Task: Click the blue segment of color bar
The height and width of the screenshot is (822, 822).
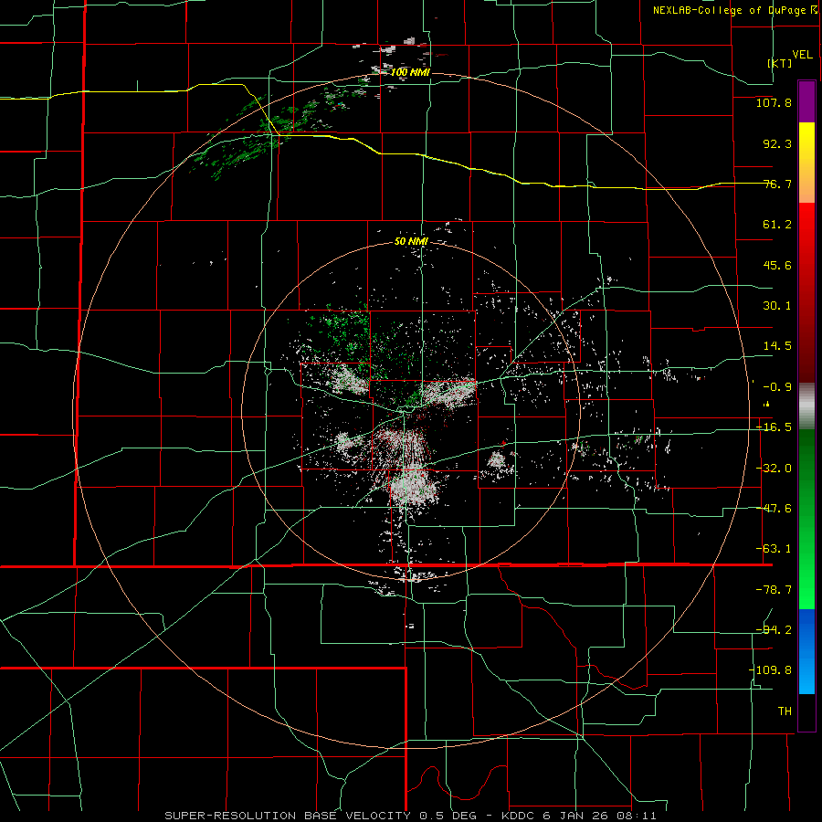Action: click(x=806, y=651)
